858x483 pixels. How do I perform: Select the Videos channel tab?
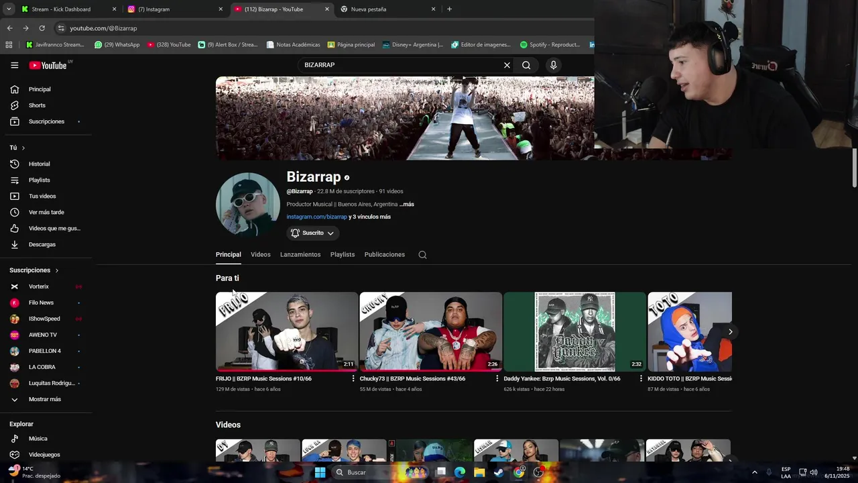[x=261, y=255]
